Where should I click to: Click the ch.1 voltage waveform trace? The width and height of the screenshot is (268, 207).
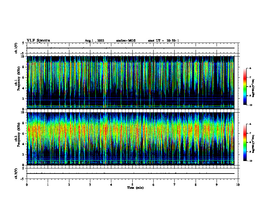click(x=130, y=48)
